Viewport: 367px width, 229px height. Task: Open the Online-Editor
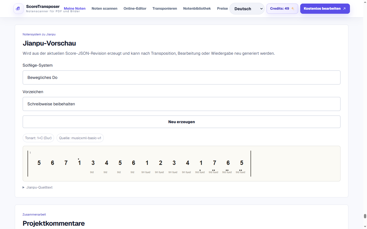coord(135,8)
